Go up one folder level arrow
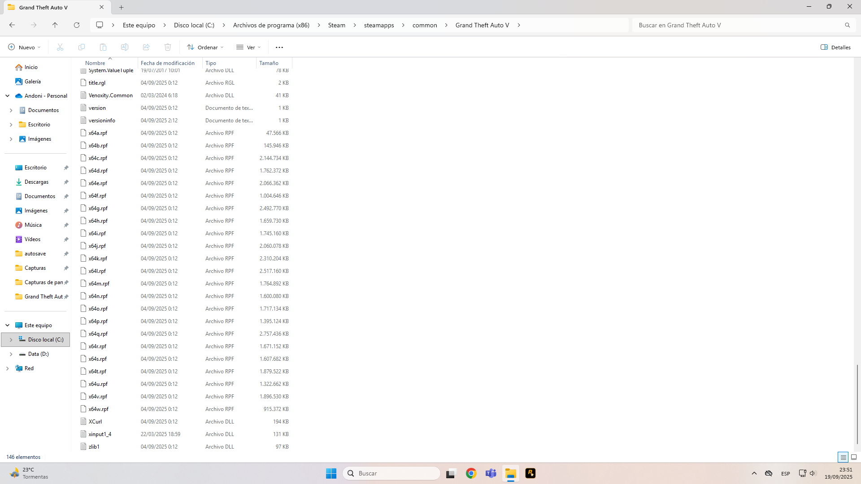This screenshot has height=484, width=861. point(55,25)
